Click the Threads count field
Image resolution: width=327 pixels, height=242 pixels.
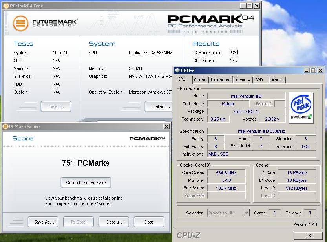coord(310,213)
